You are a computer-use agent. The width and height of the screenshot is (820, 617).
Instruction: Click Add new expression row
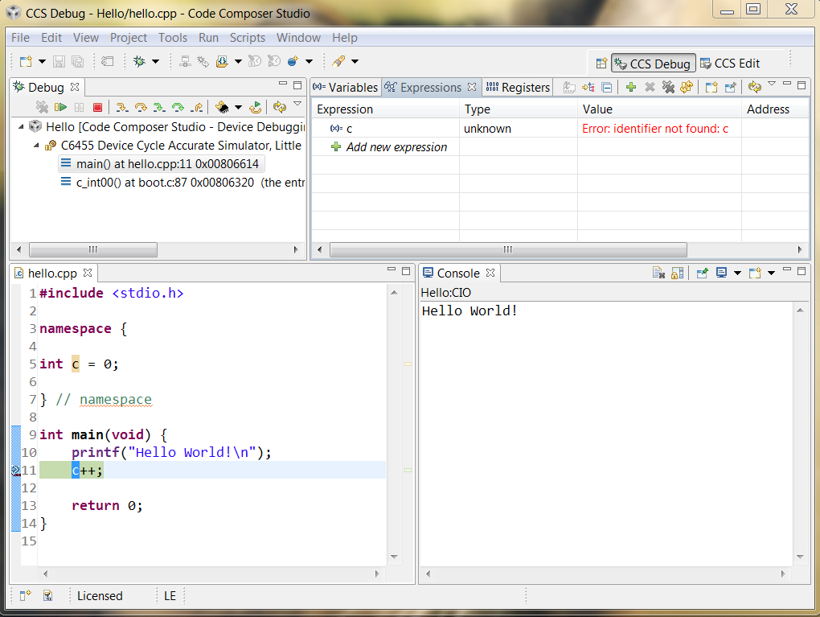[x=396, y=147]
